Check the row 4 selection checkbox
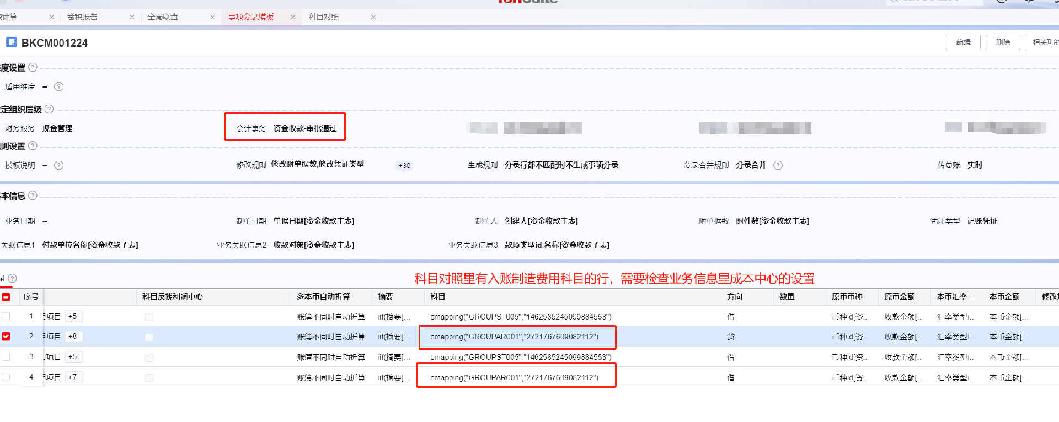This screenshot has height=422, width=1059. click(6, 377)
